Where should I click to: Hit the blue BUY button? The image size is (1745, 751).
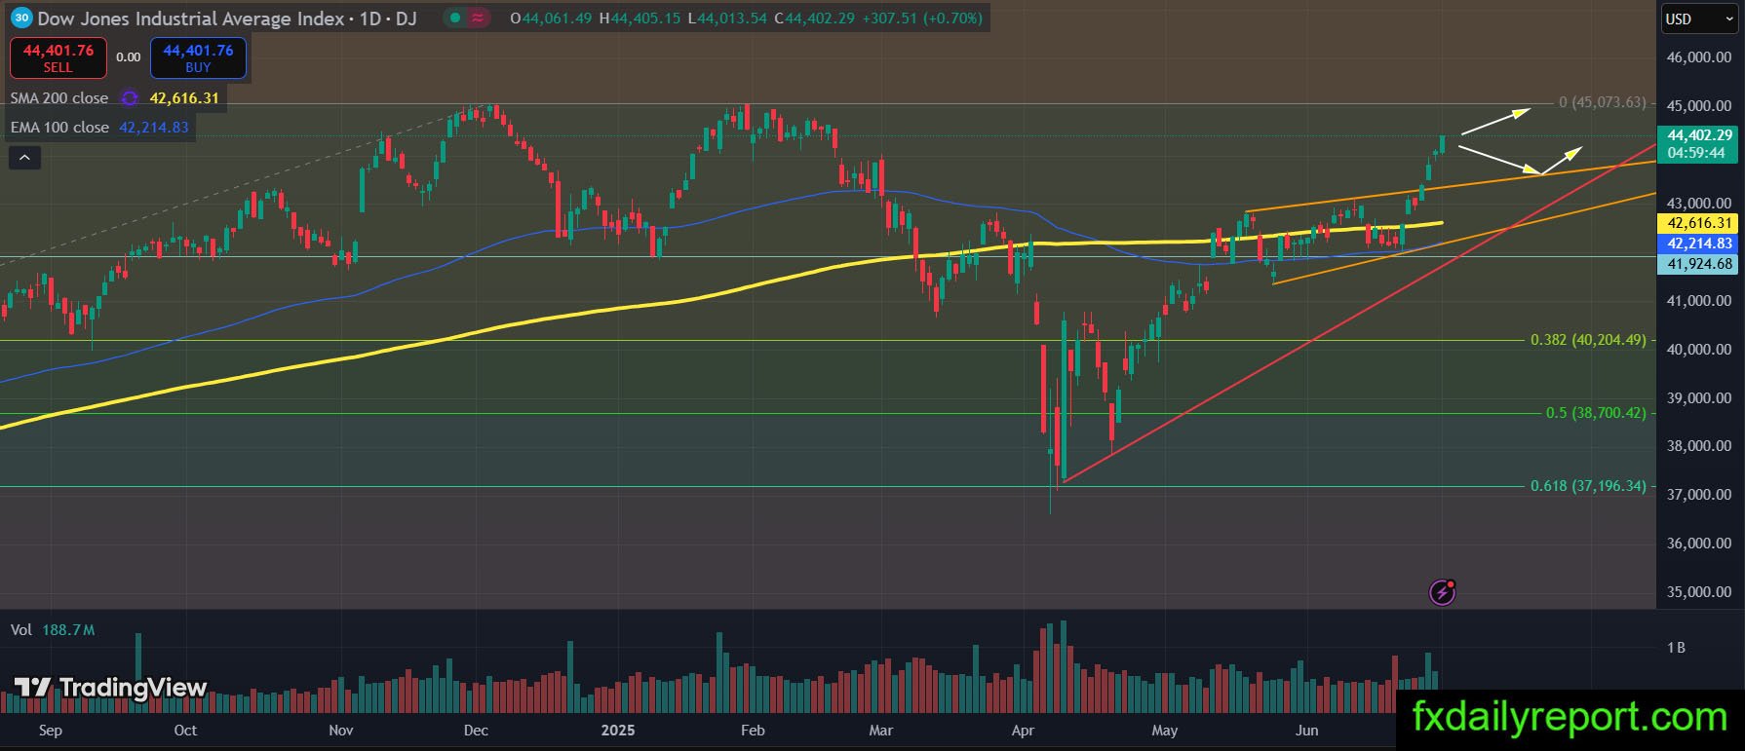point(198,58)
